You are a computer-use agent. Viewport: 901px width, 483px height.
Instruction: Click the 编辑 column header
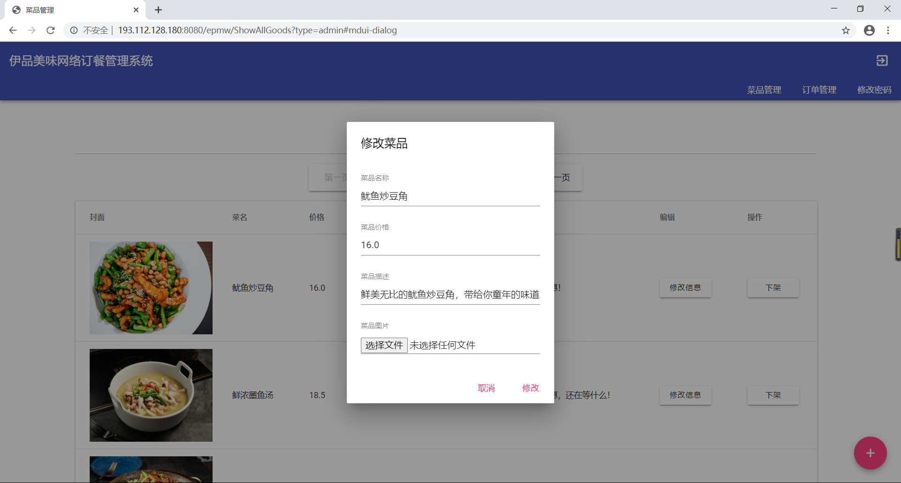coord(667,217)
